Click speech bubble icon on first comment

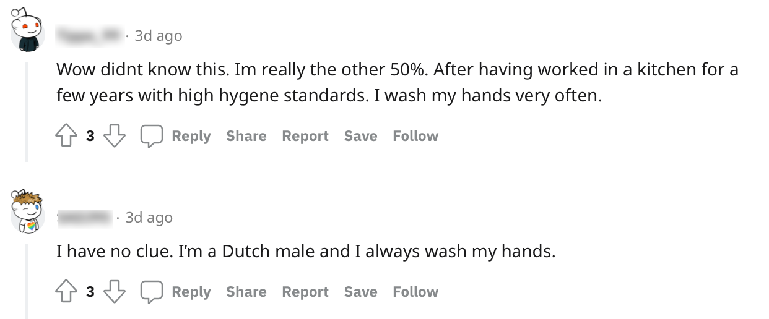(151, 137)
